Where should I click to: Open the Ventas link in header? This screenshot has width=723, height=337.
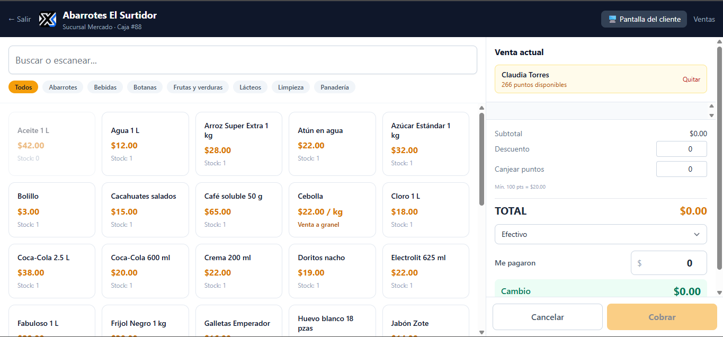pos(704,19)
